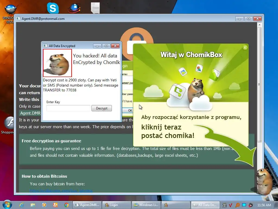Click the Agent.DMR window title icon
Screen dimensions: 278x209
pos(18,19)
